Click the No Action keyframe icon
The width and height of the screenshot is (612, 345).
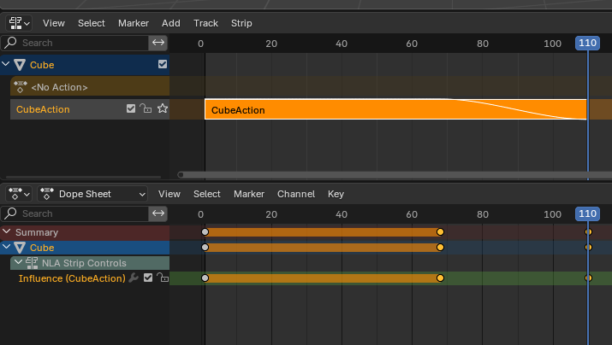coord(21,87)
